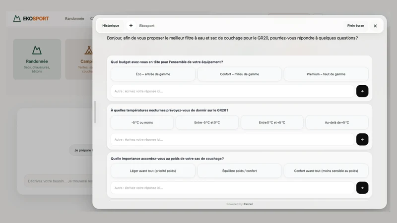
Task: Open the Historique tab
Action: pos(111,26)
